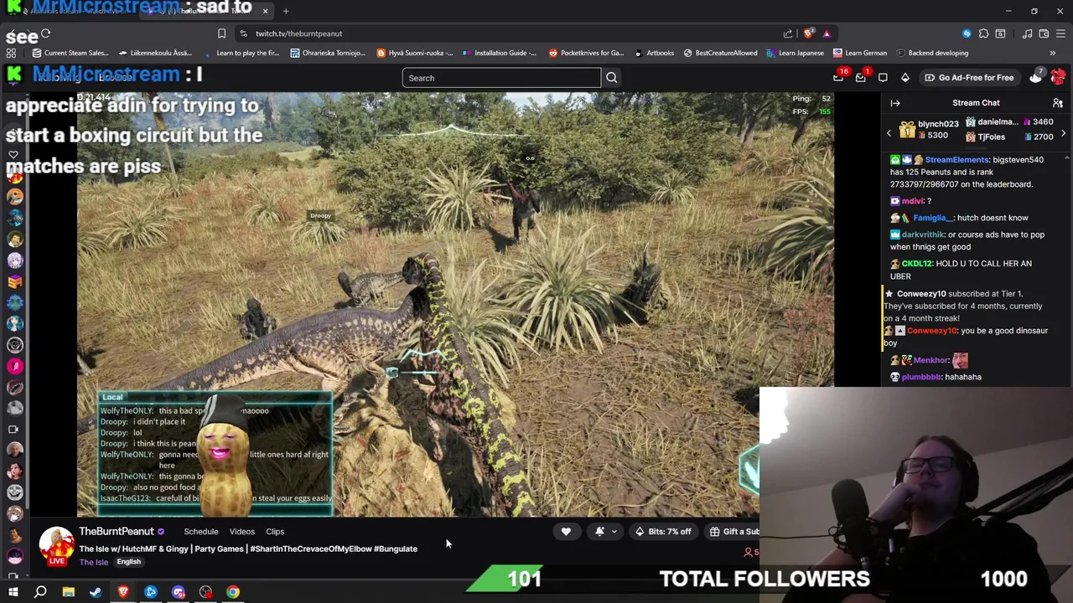Click the Twitch logo home icon
The width and height of the screenshot is (1073, 603).
pyautogui.click(x=14, y=76)
